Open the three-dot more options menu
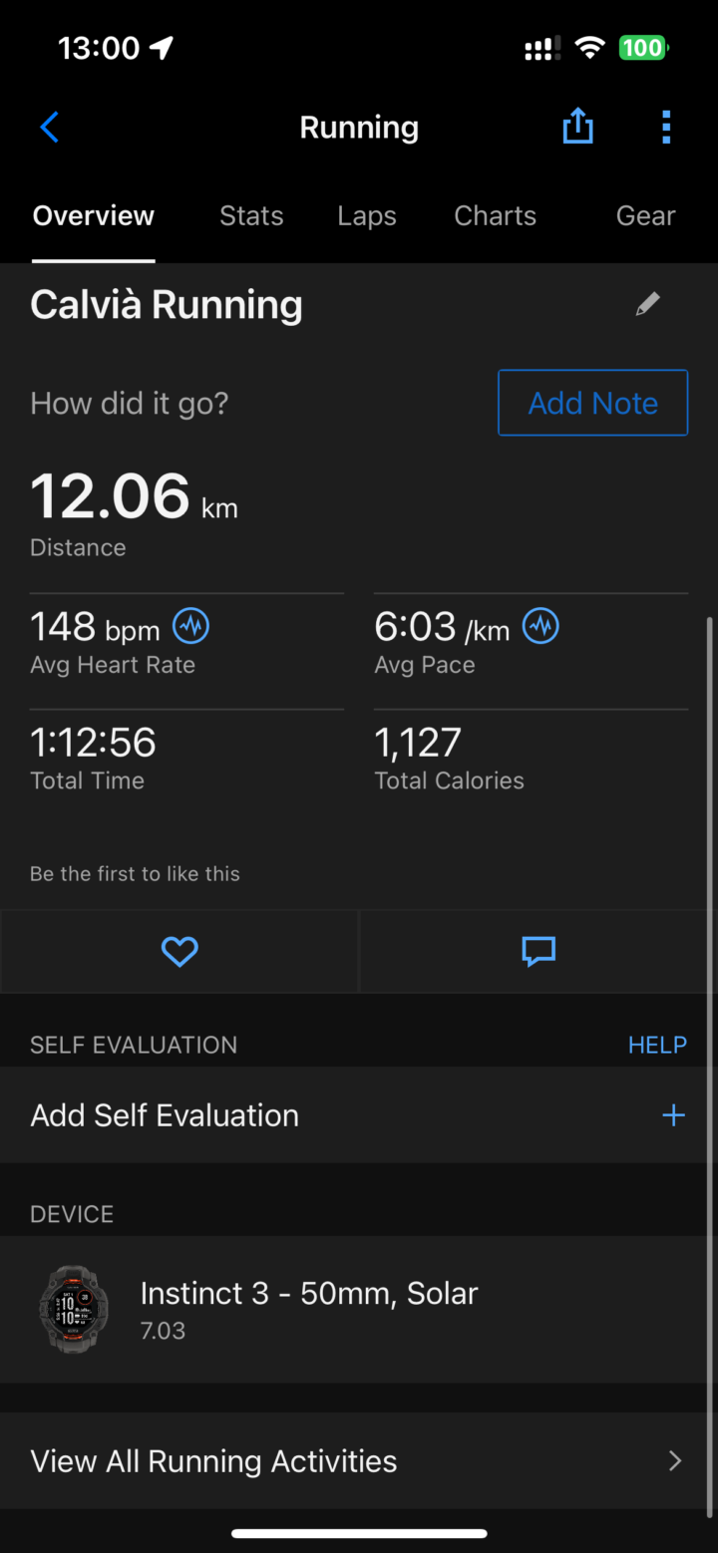 click(666, 128)
